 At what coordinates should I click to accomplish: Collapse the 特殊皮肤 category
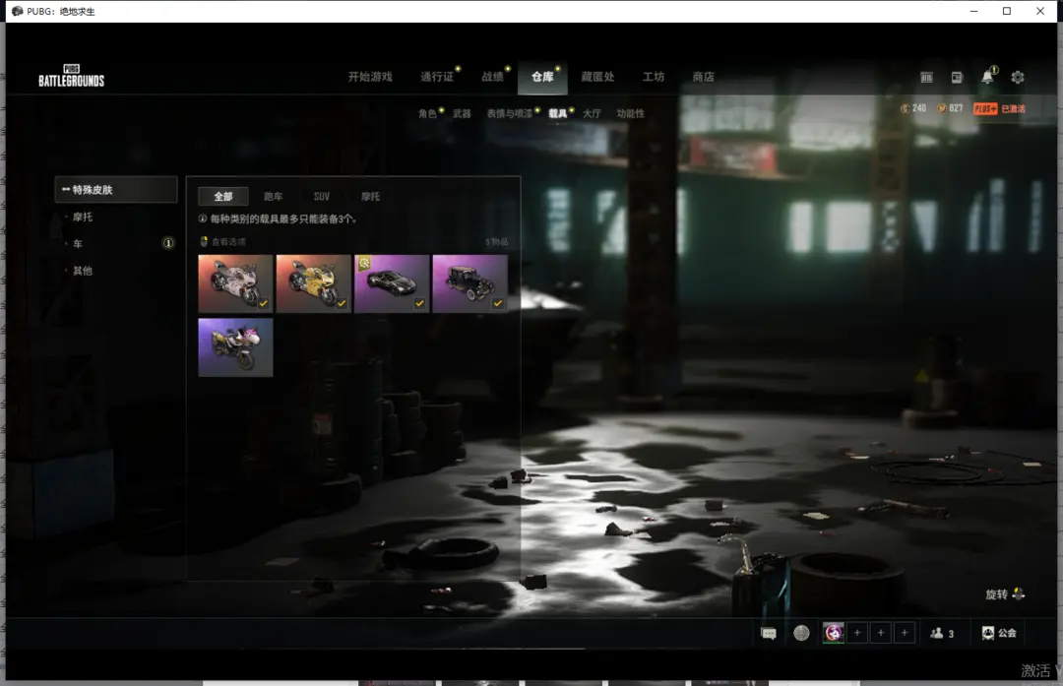(x=116, y=190)
